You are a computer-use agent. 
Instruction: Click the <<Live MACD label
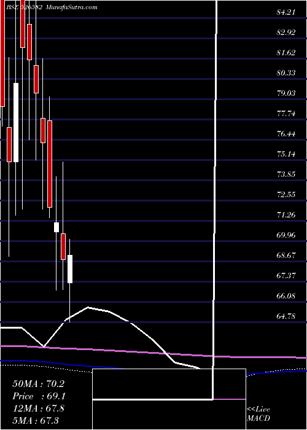[258, 414]
